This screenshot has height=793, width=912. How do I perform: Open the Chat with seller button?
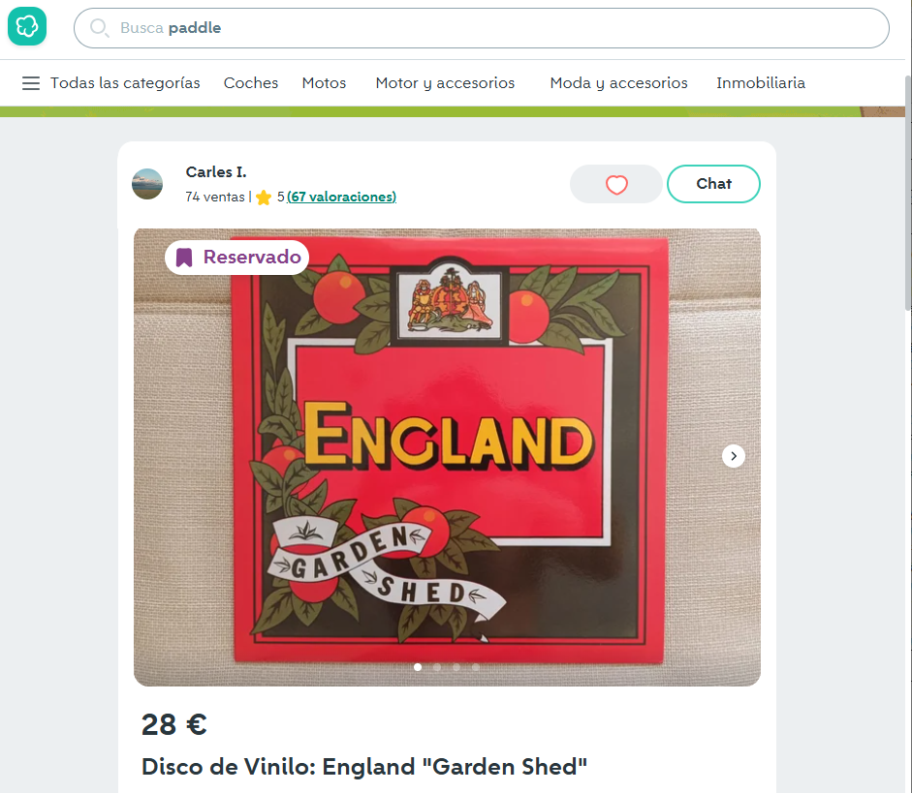(713, 184)
